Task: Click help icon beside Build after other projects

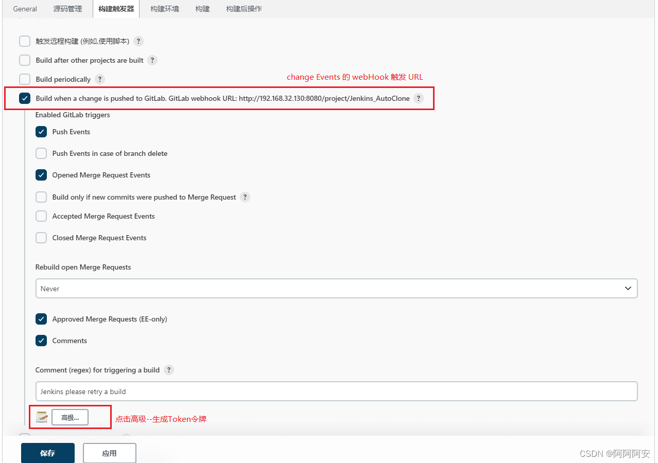Action: pyautogui.click(x=152, y=60)
